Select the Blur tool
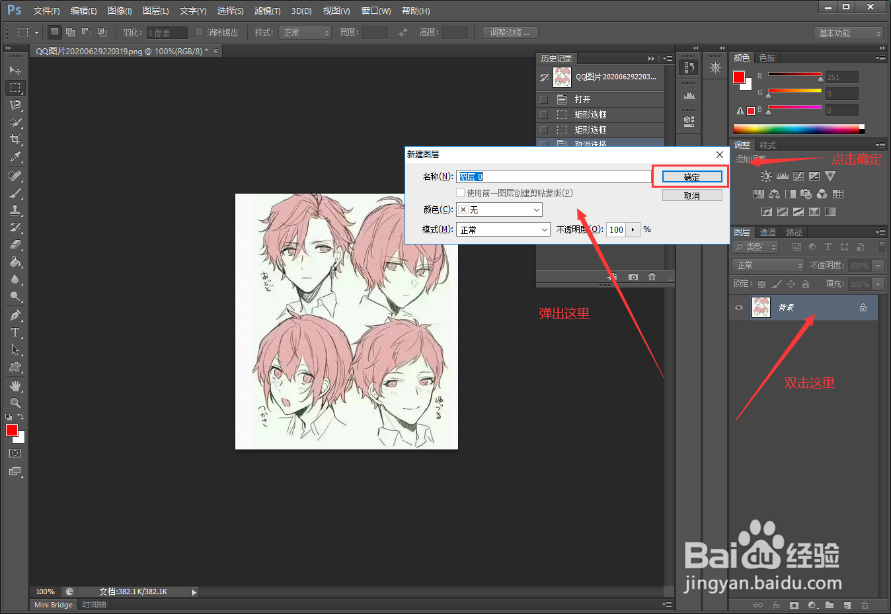 coord(15,279)
